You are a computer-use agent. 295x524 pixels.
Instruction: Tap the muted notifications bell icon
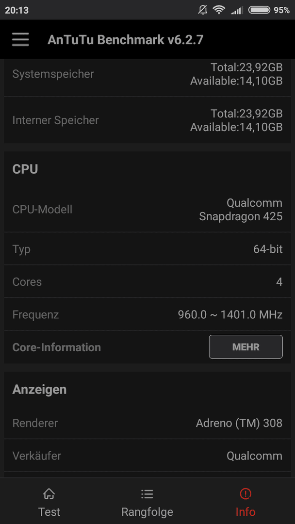[x=202, y=10]
